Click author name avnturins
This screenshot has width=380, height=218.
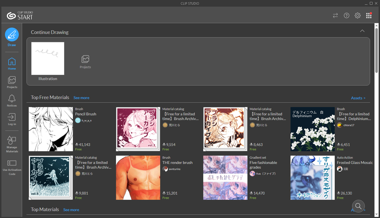[x=175, y=169]
